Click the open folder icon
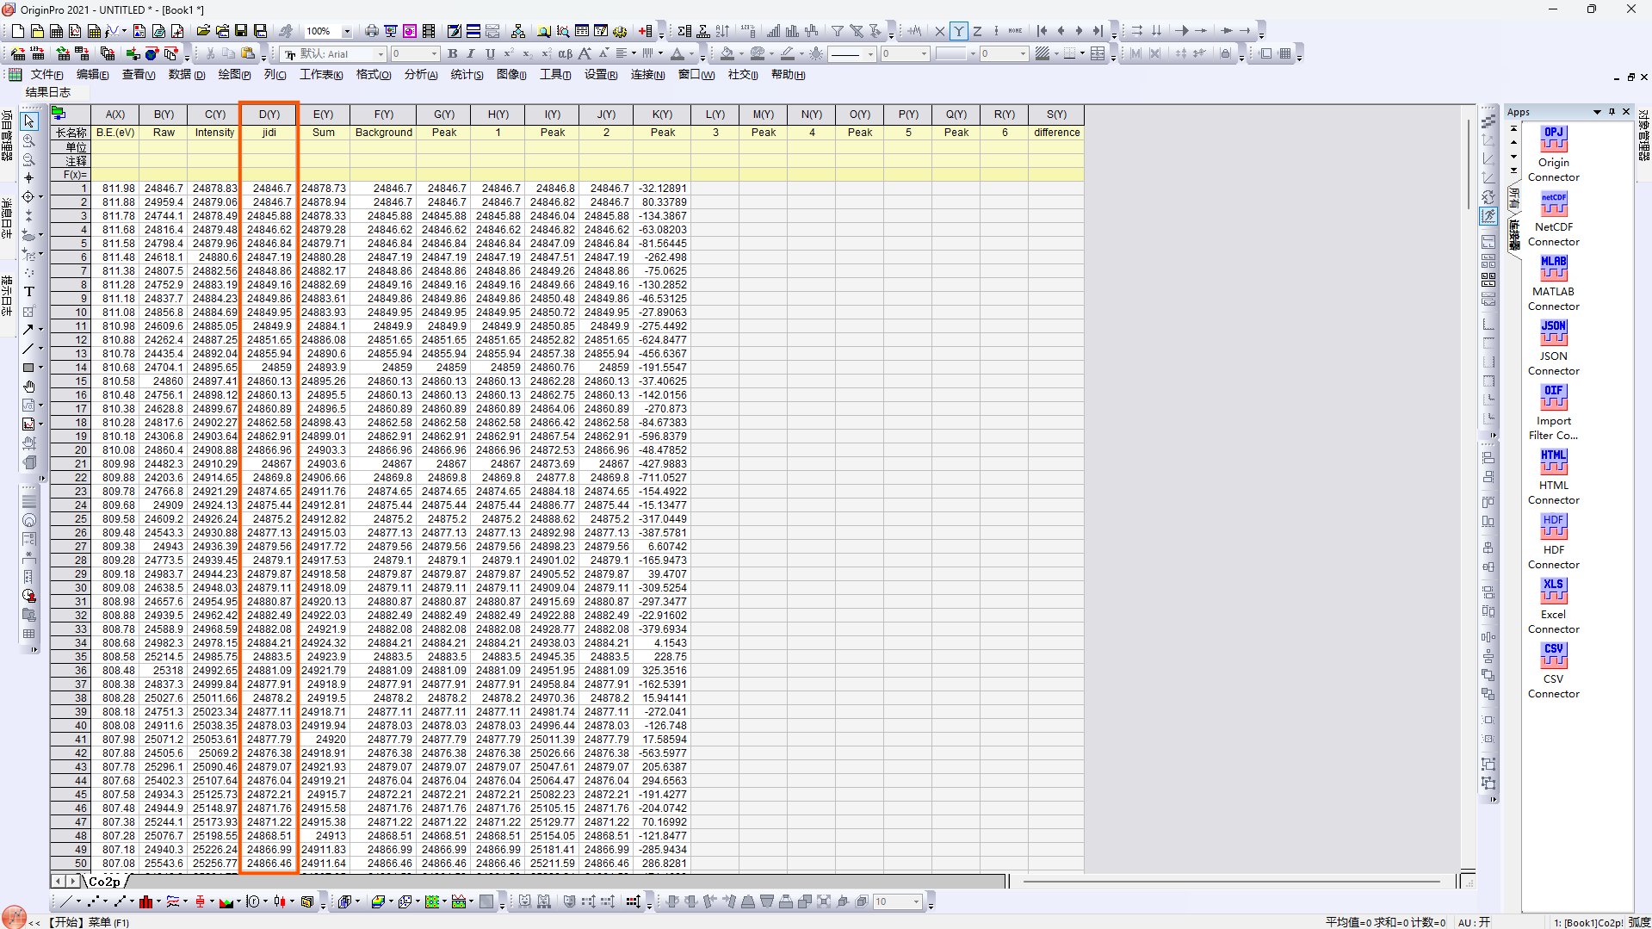This screenshot has width=1652, height=929. tap(203, 31)
